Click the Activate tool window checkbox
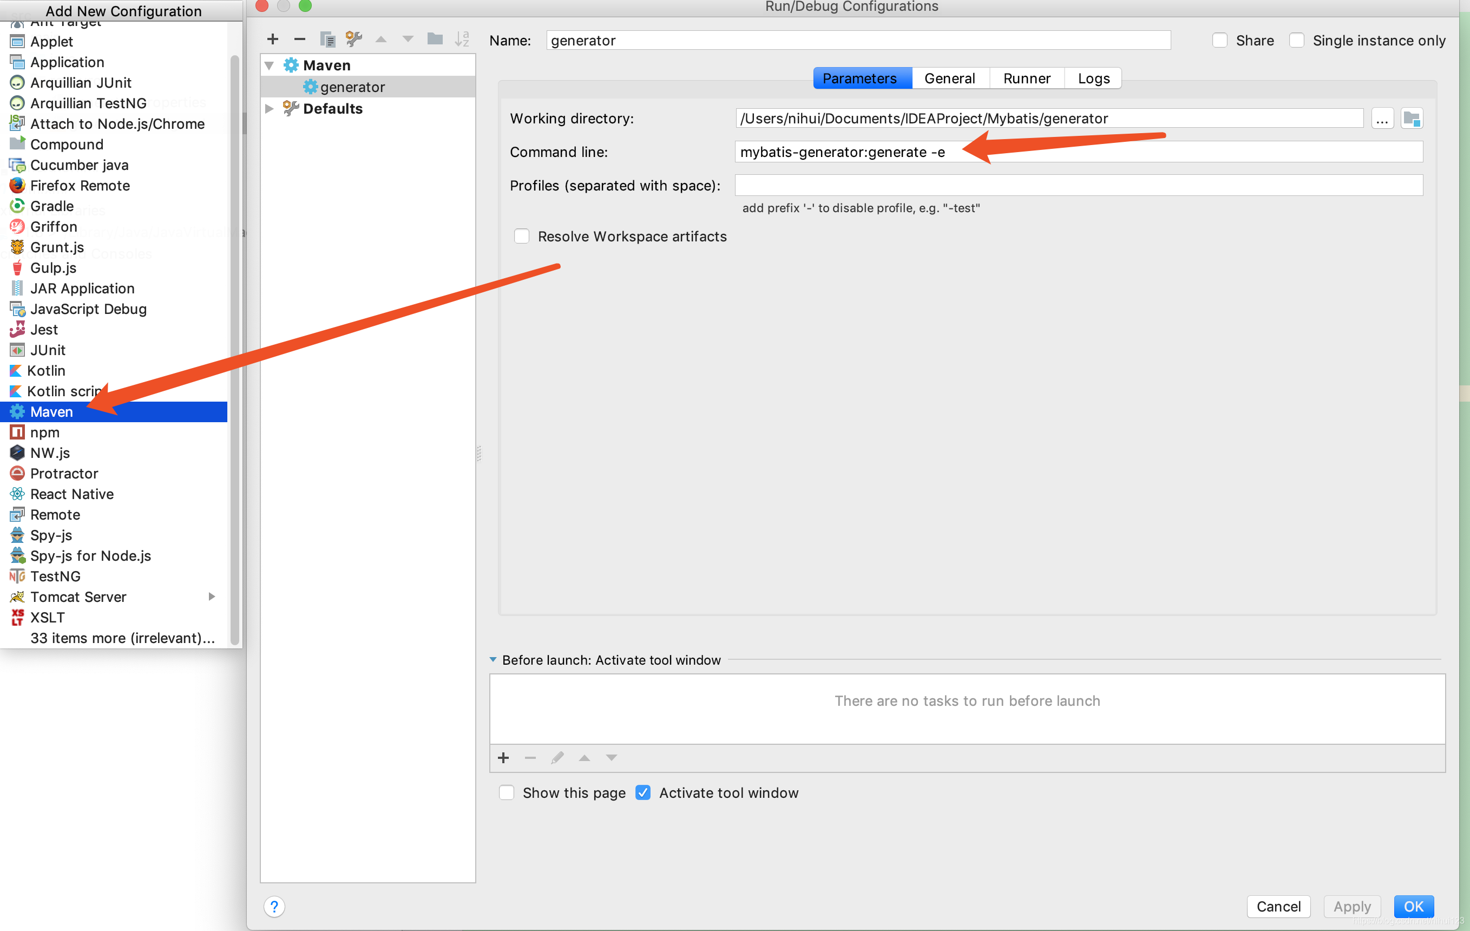This screenshot has height=931, width=1470. coord(644,793)
